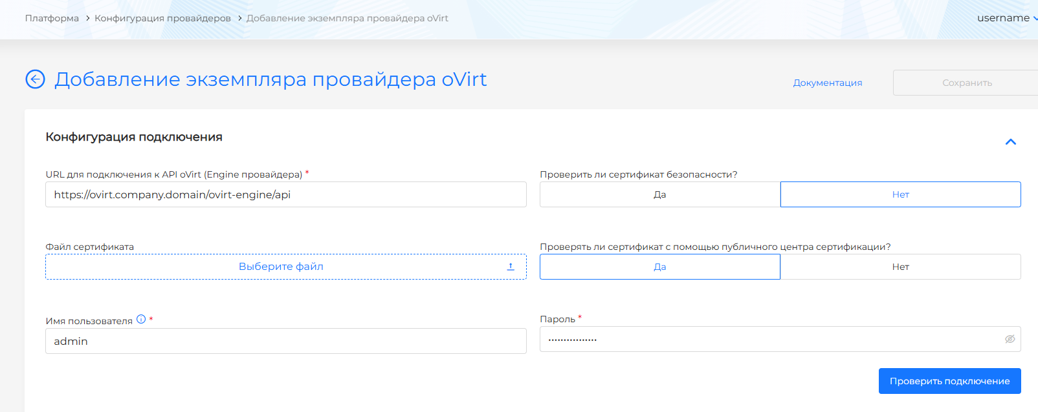Click the page heading Добавление экземпляра провайдера oVirt
The height and width of the screenshot is (412, 1038).
coord(271,79)
